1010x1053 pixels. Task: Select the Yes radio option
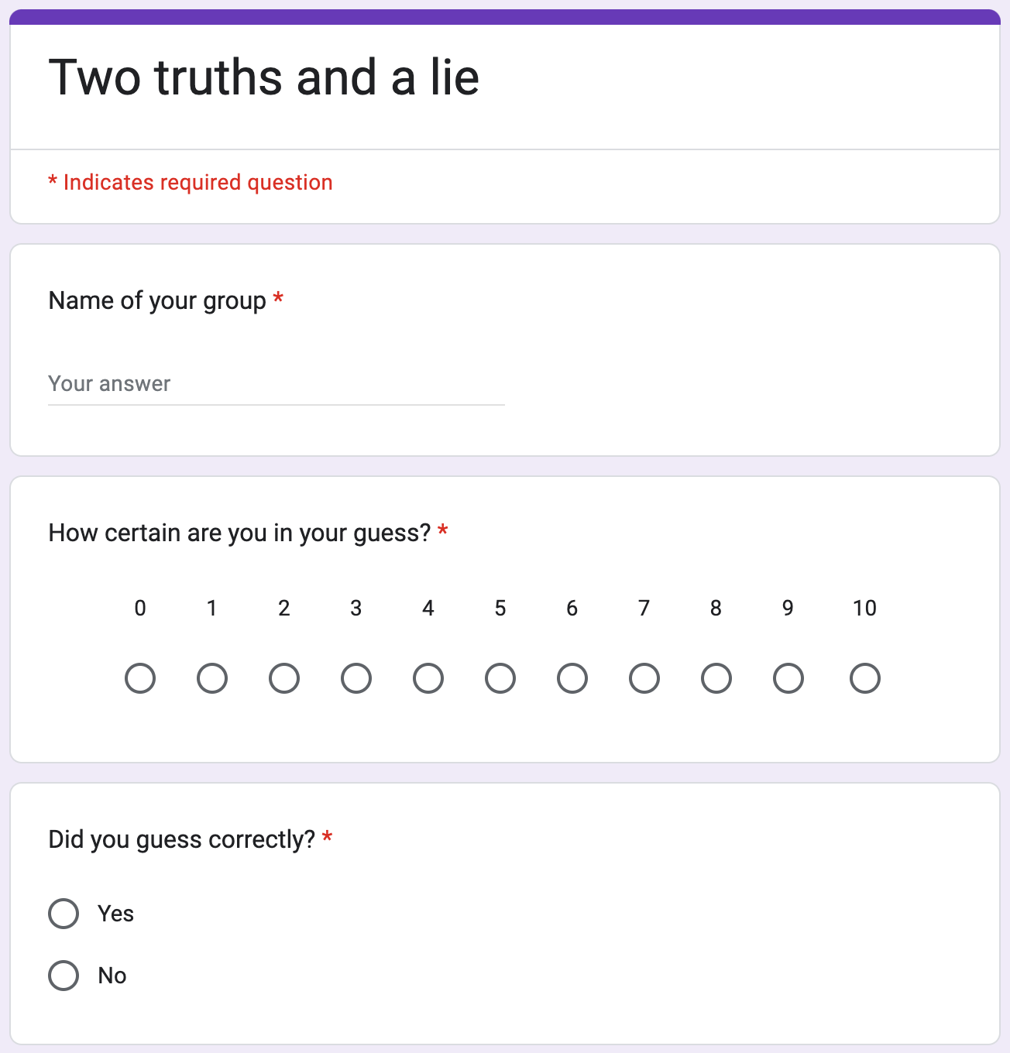[x=64, y=914]
